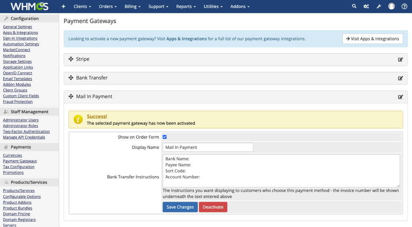This screenshot has height=227, width=412.
Task: Collapse the Mail In Payment panel header
Action: 236,97
